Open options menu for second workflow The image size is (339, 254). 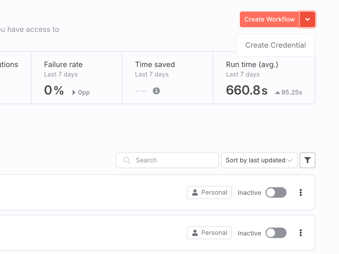click(x=301, y=233)
